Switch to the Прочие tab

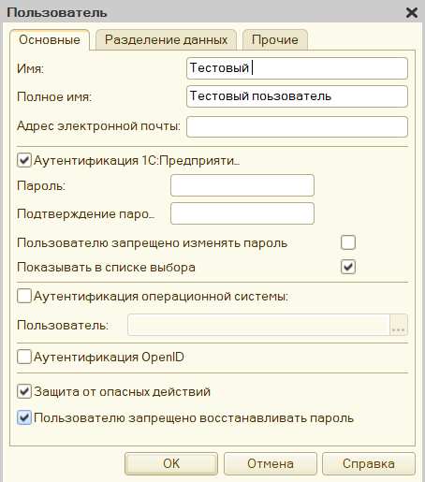[x=275, y=39]
